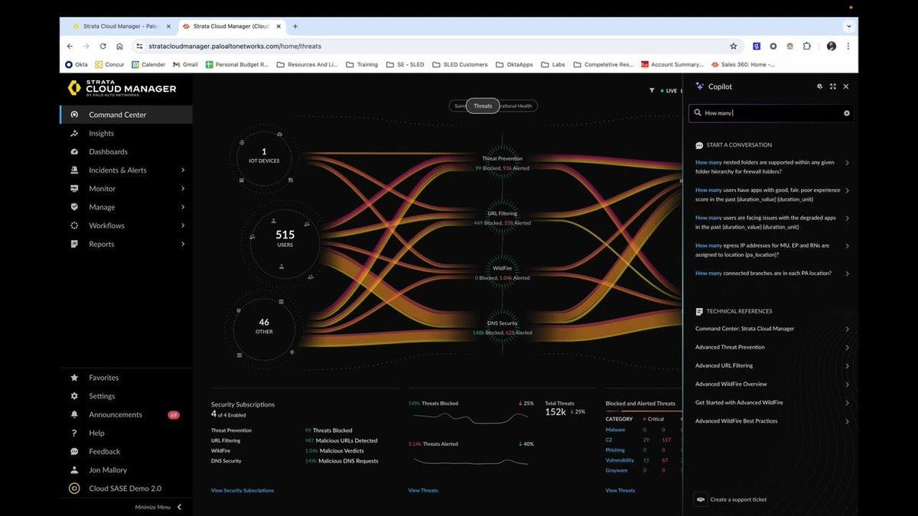This screenshot has width=918, height=516.
Task: Open Help question mark icon
Action: coord(74,433)
